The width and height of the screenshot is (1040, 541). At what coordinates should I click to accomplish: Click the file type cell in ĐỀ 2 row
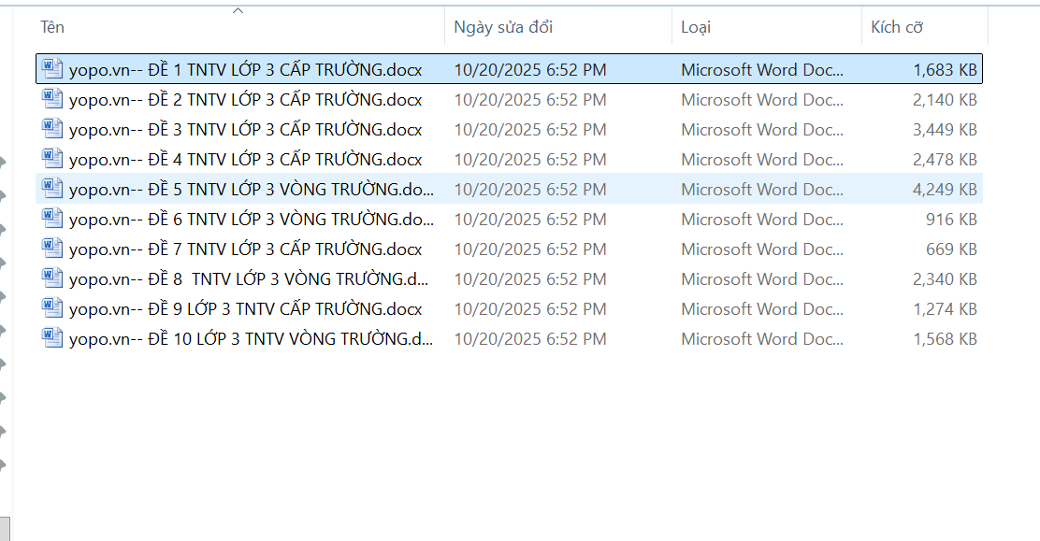(x=761, y=100)
